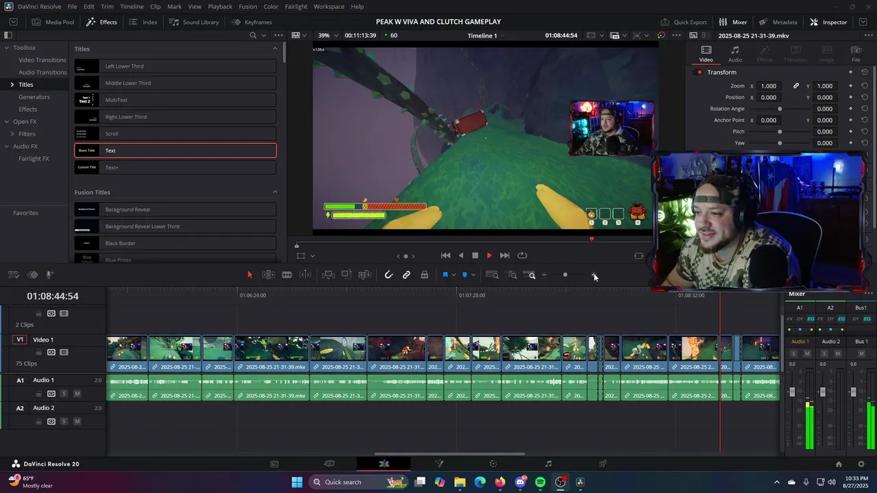Play in reverse in the viewer

pos(460,255)
